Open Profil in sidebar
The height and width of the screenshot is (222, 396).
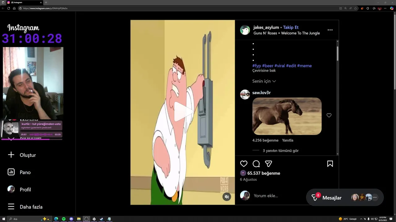19,190
